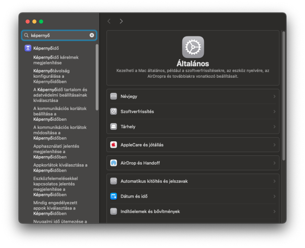Click the yellow minimize window button

pos(34,21)
